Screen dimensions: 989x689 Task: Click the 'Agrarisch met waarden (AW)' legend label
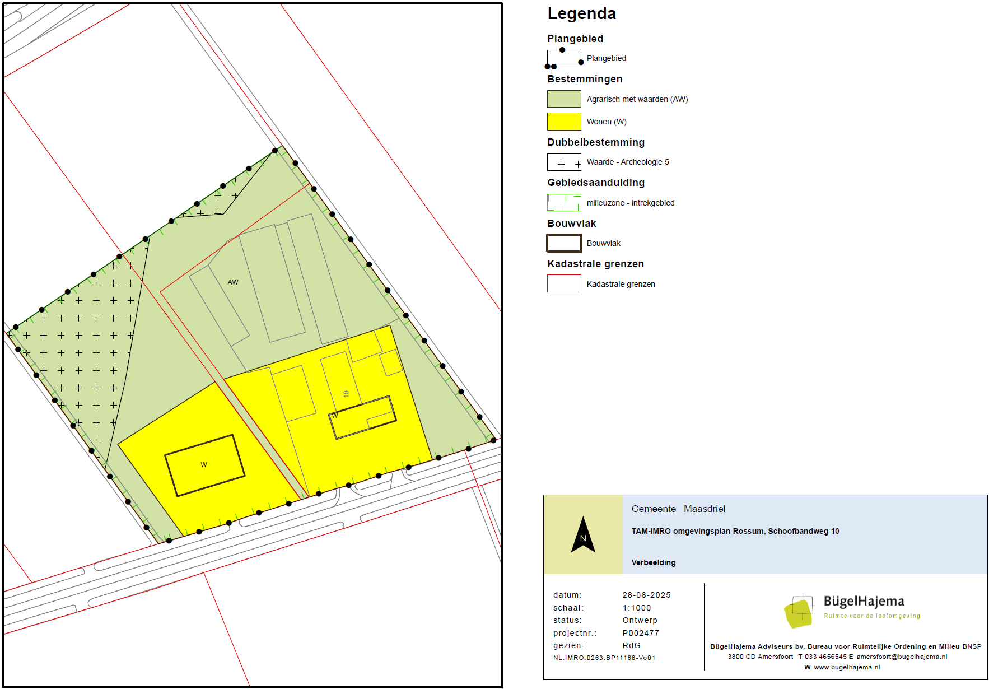(x=637, y=99)
